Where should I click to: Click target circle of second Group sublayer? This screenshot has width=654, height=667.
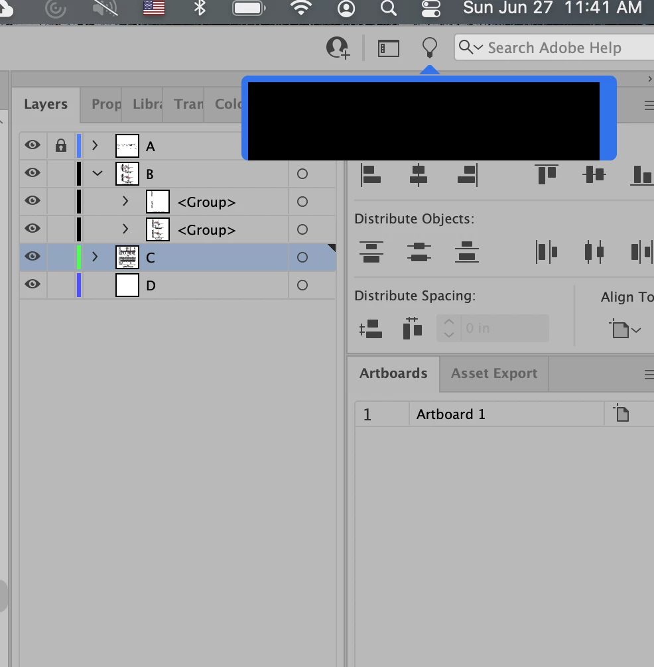[x=302, y=229]
